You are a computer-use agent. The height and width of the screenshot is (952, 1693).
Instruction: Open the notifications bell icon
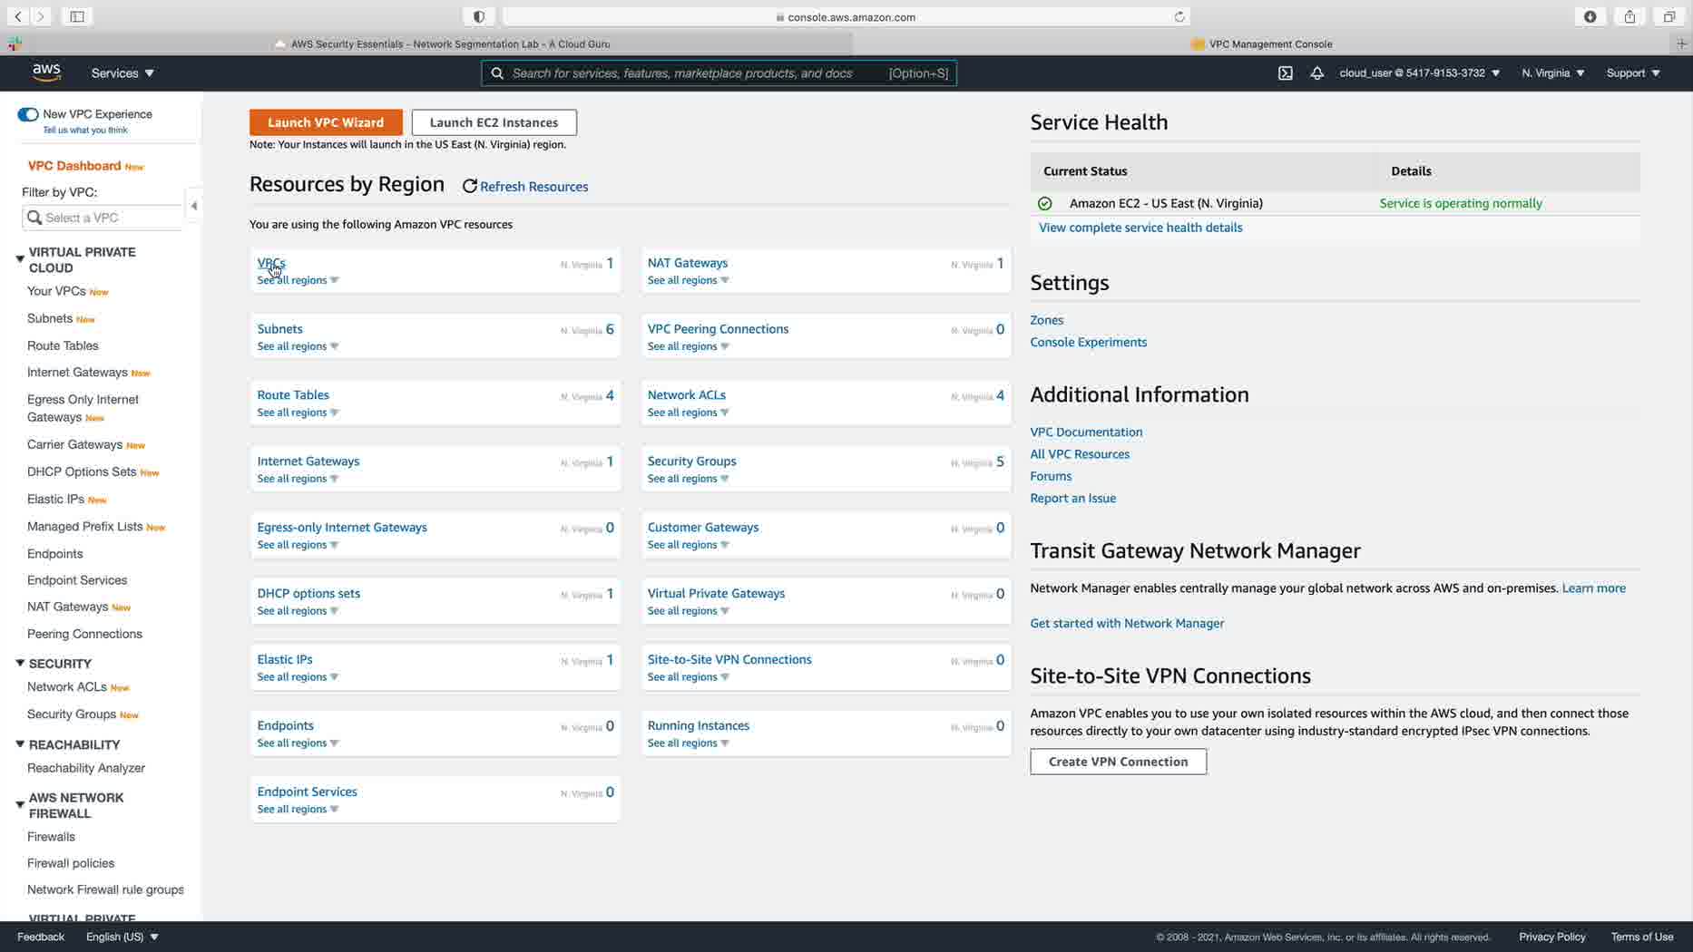pos(1316,73)
